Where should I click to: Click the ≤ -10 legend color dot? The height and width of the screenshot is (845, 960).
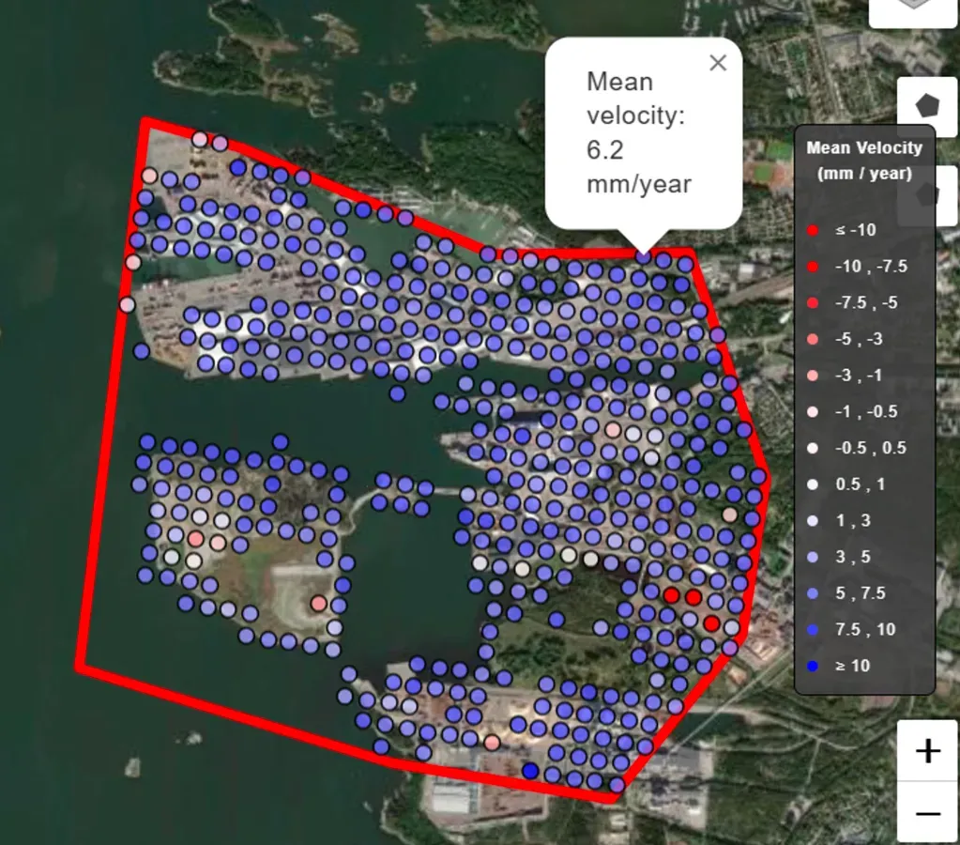(813, 230)
